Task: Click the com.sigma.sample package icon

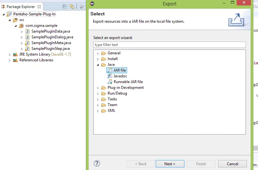Action: [x=21, y=26]
